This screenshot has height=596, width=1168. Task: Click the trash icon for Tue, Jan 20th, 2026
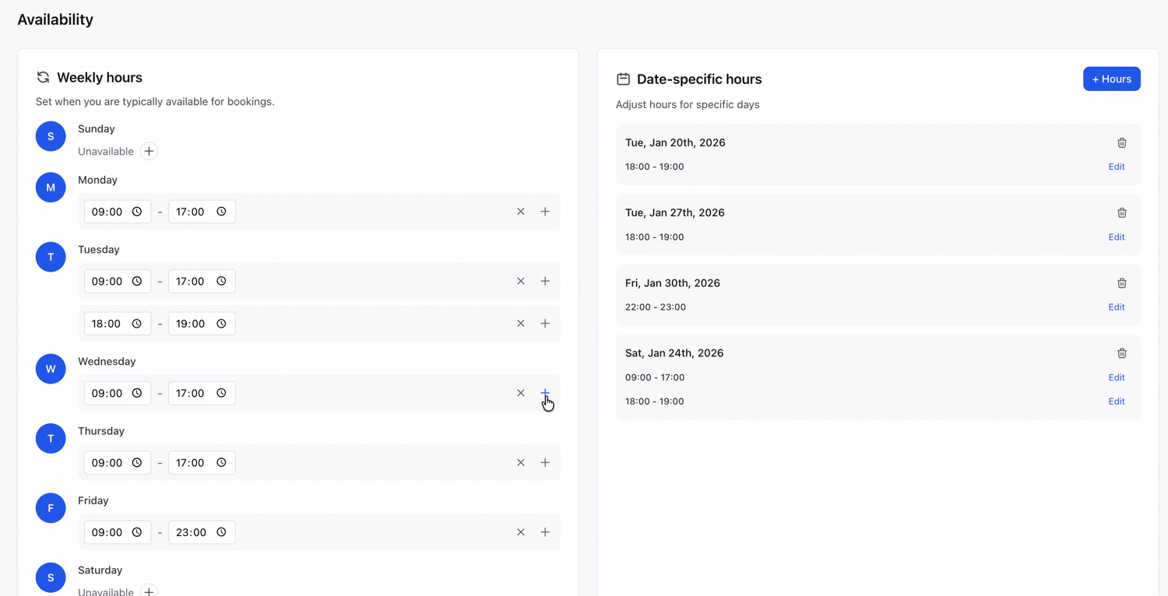point(1121,142)
